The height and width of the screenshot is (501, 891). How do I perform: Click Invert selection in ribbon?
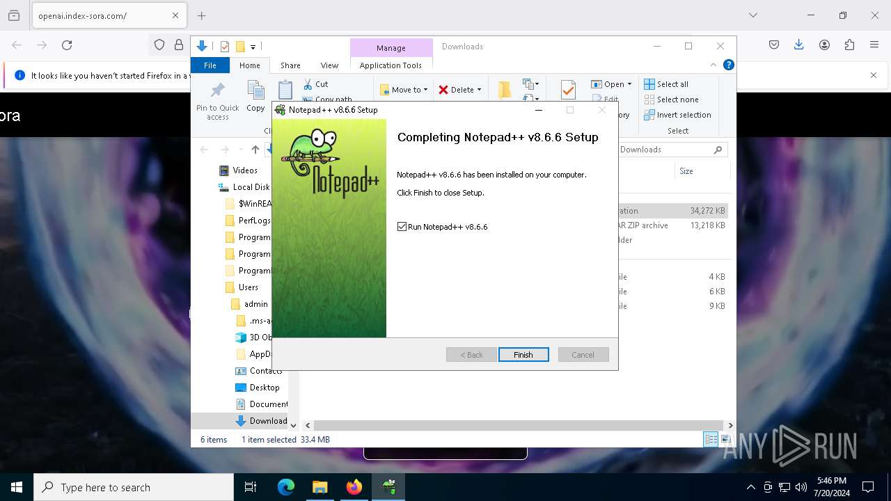(677, 115)
